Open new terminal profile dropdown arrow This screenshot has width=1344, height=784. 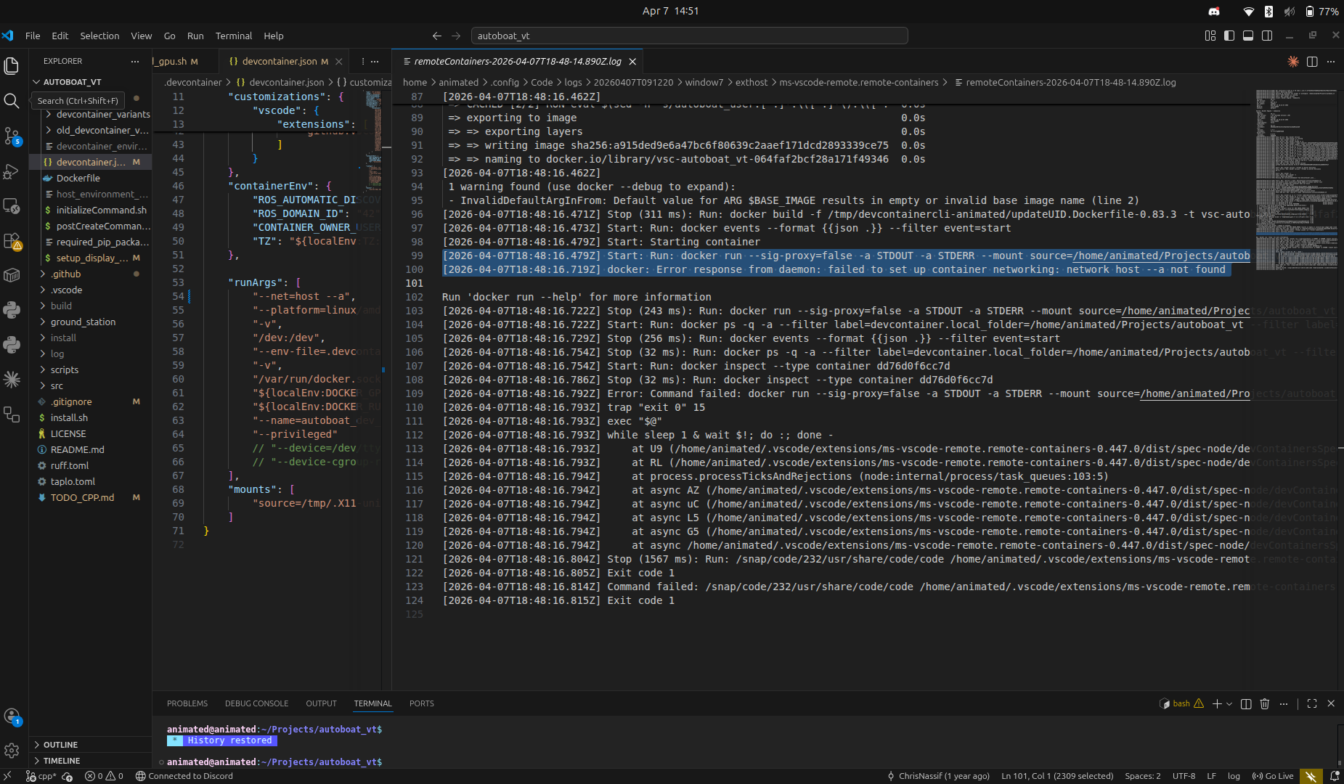coord(1229,703)
